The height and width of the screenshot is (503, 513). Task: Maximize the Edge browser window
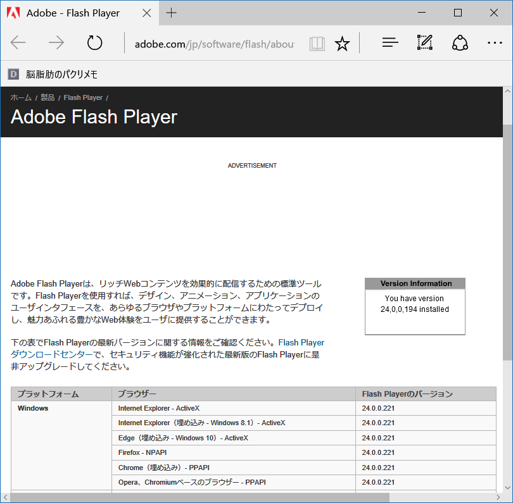[x=458, y=13]
